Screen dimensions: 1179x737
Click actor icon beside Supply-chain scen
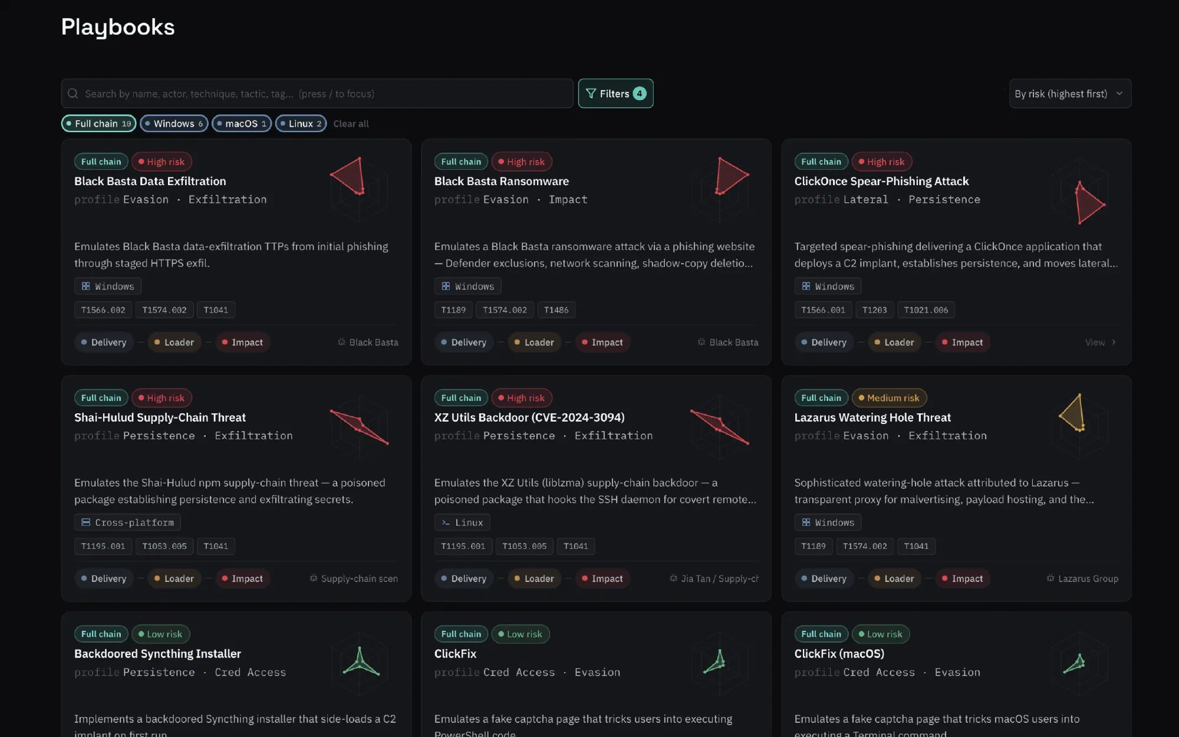click(x=314, y=578)
